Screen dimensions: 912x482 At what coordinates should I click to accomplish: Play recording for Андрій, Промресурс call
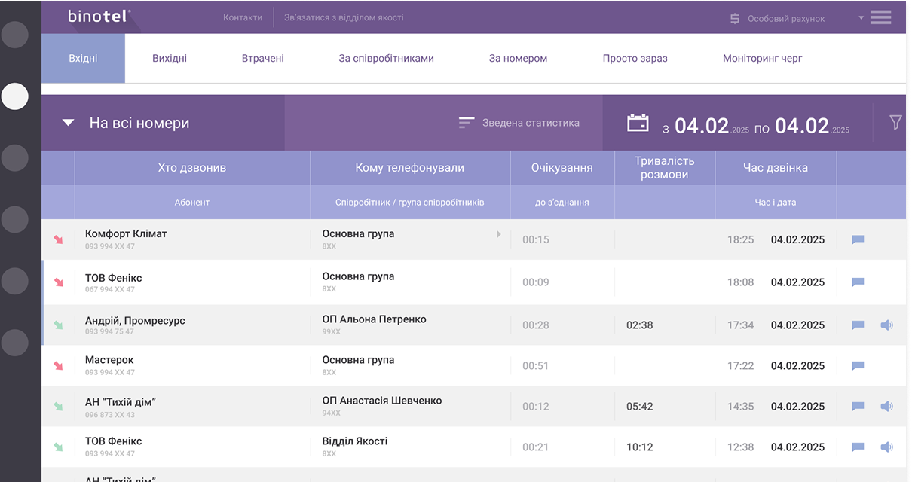click(886, 325)
